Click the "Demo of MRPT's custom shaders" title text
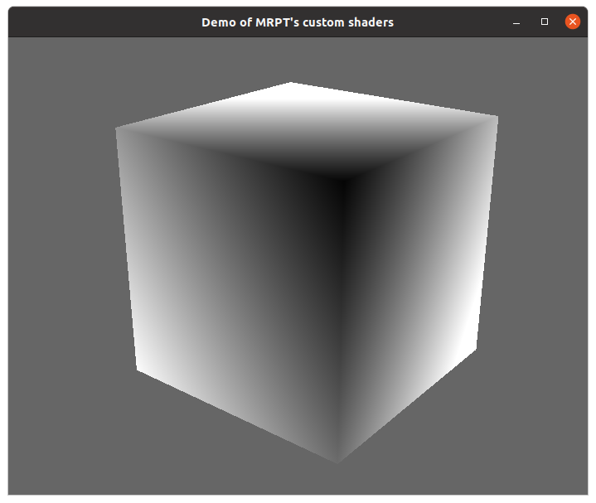 pyautogui.click(x=298, y=22)
